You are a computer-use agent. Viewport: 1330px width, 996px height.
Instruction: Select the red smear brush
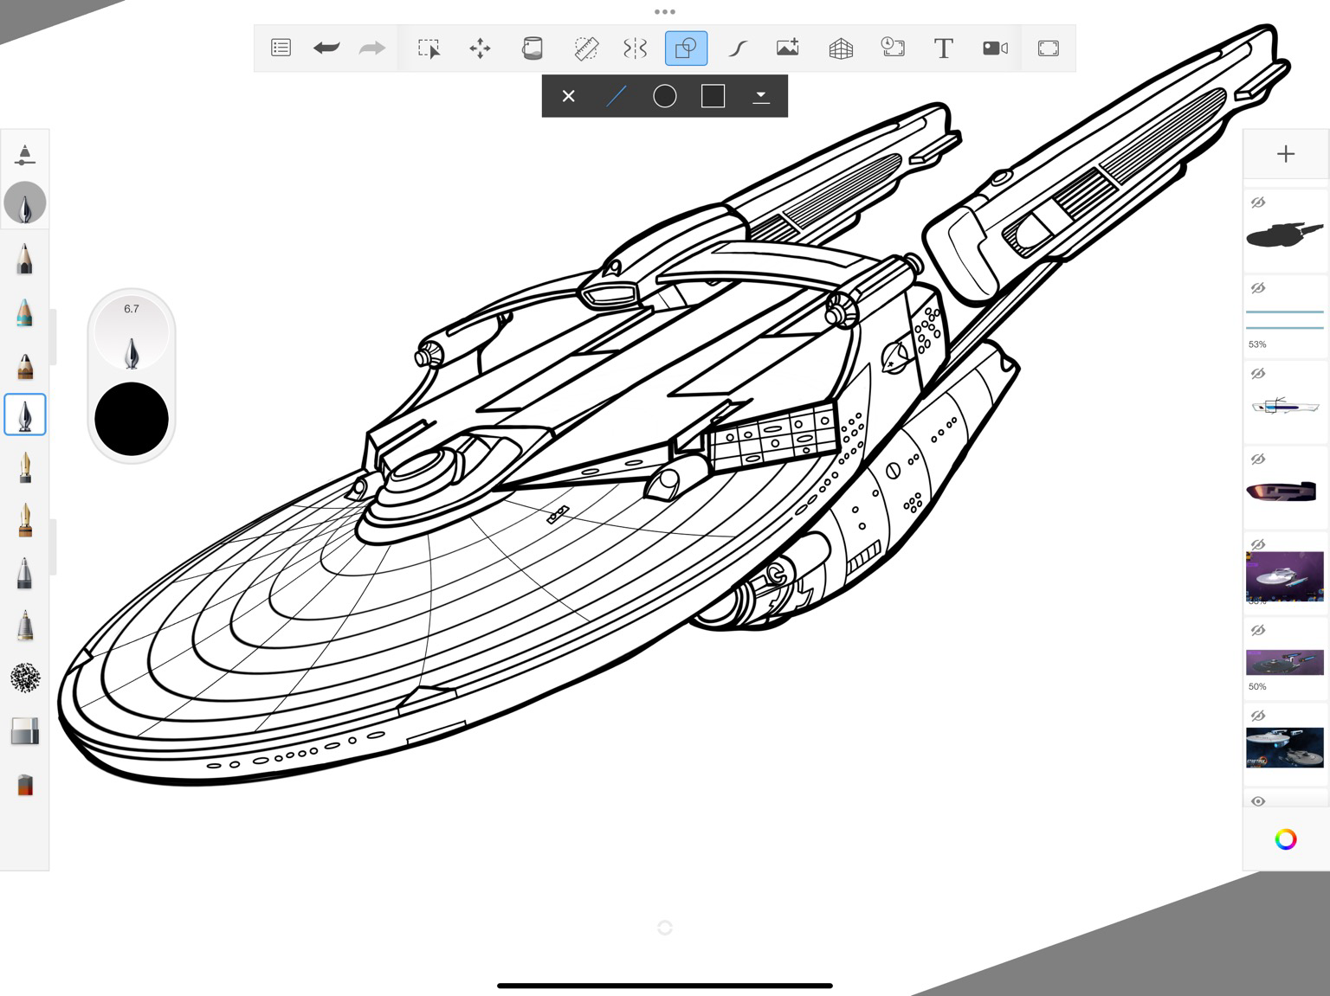(25, 785)
